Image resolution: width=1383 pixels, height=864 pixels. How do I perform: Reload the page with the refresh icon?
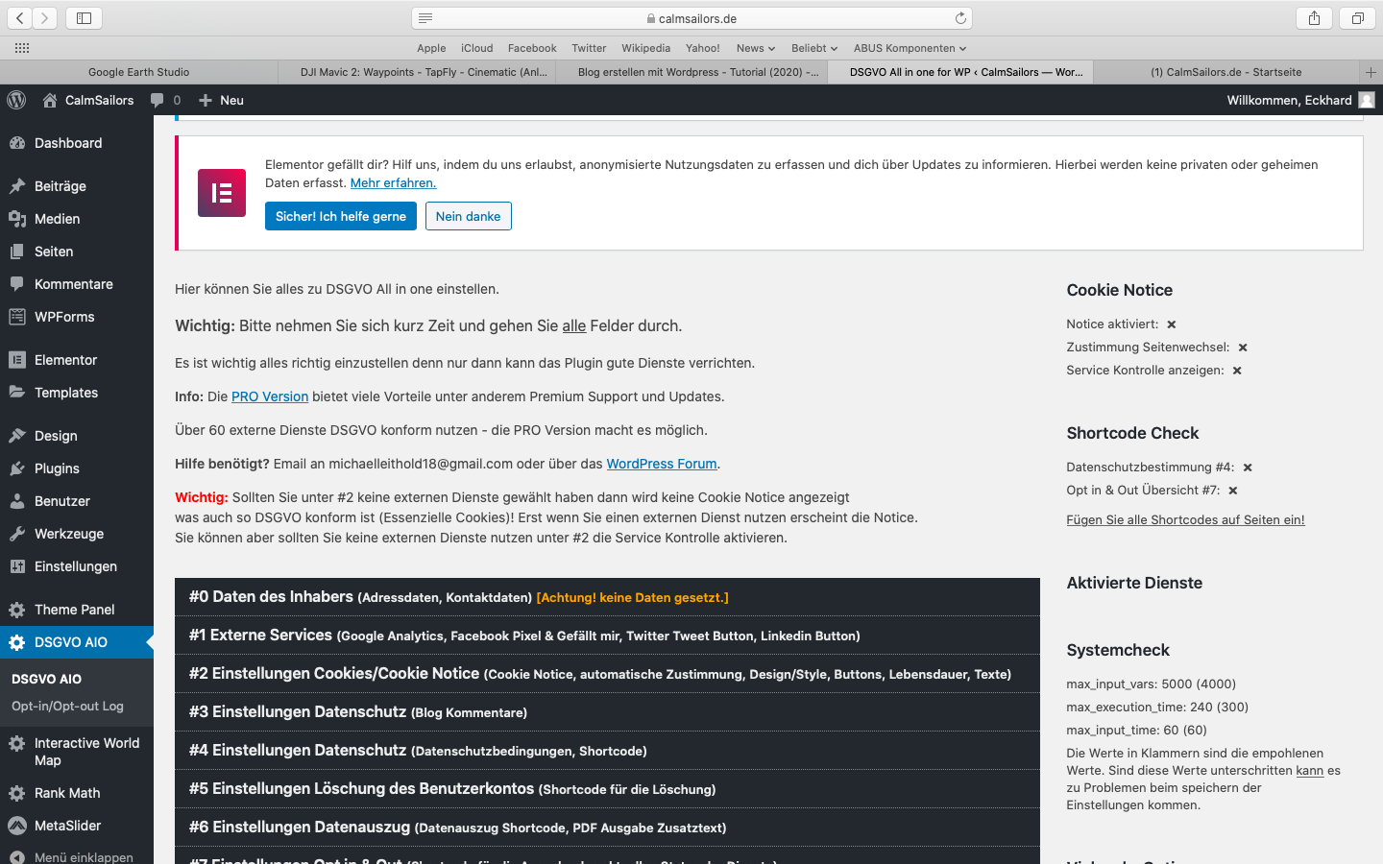(960, 18)
